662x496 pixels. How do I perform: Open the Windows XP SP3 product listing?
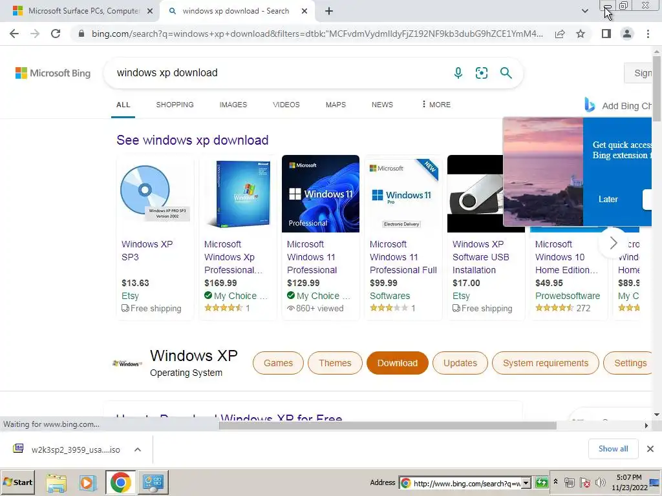point(147,251)
